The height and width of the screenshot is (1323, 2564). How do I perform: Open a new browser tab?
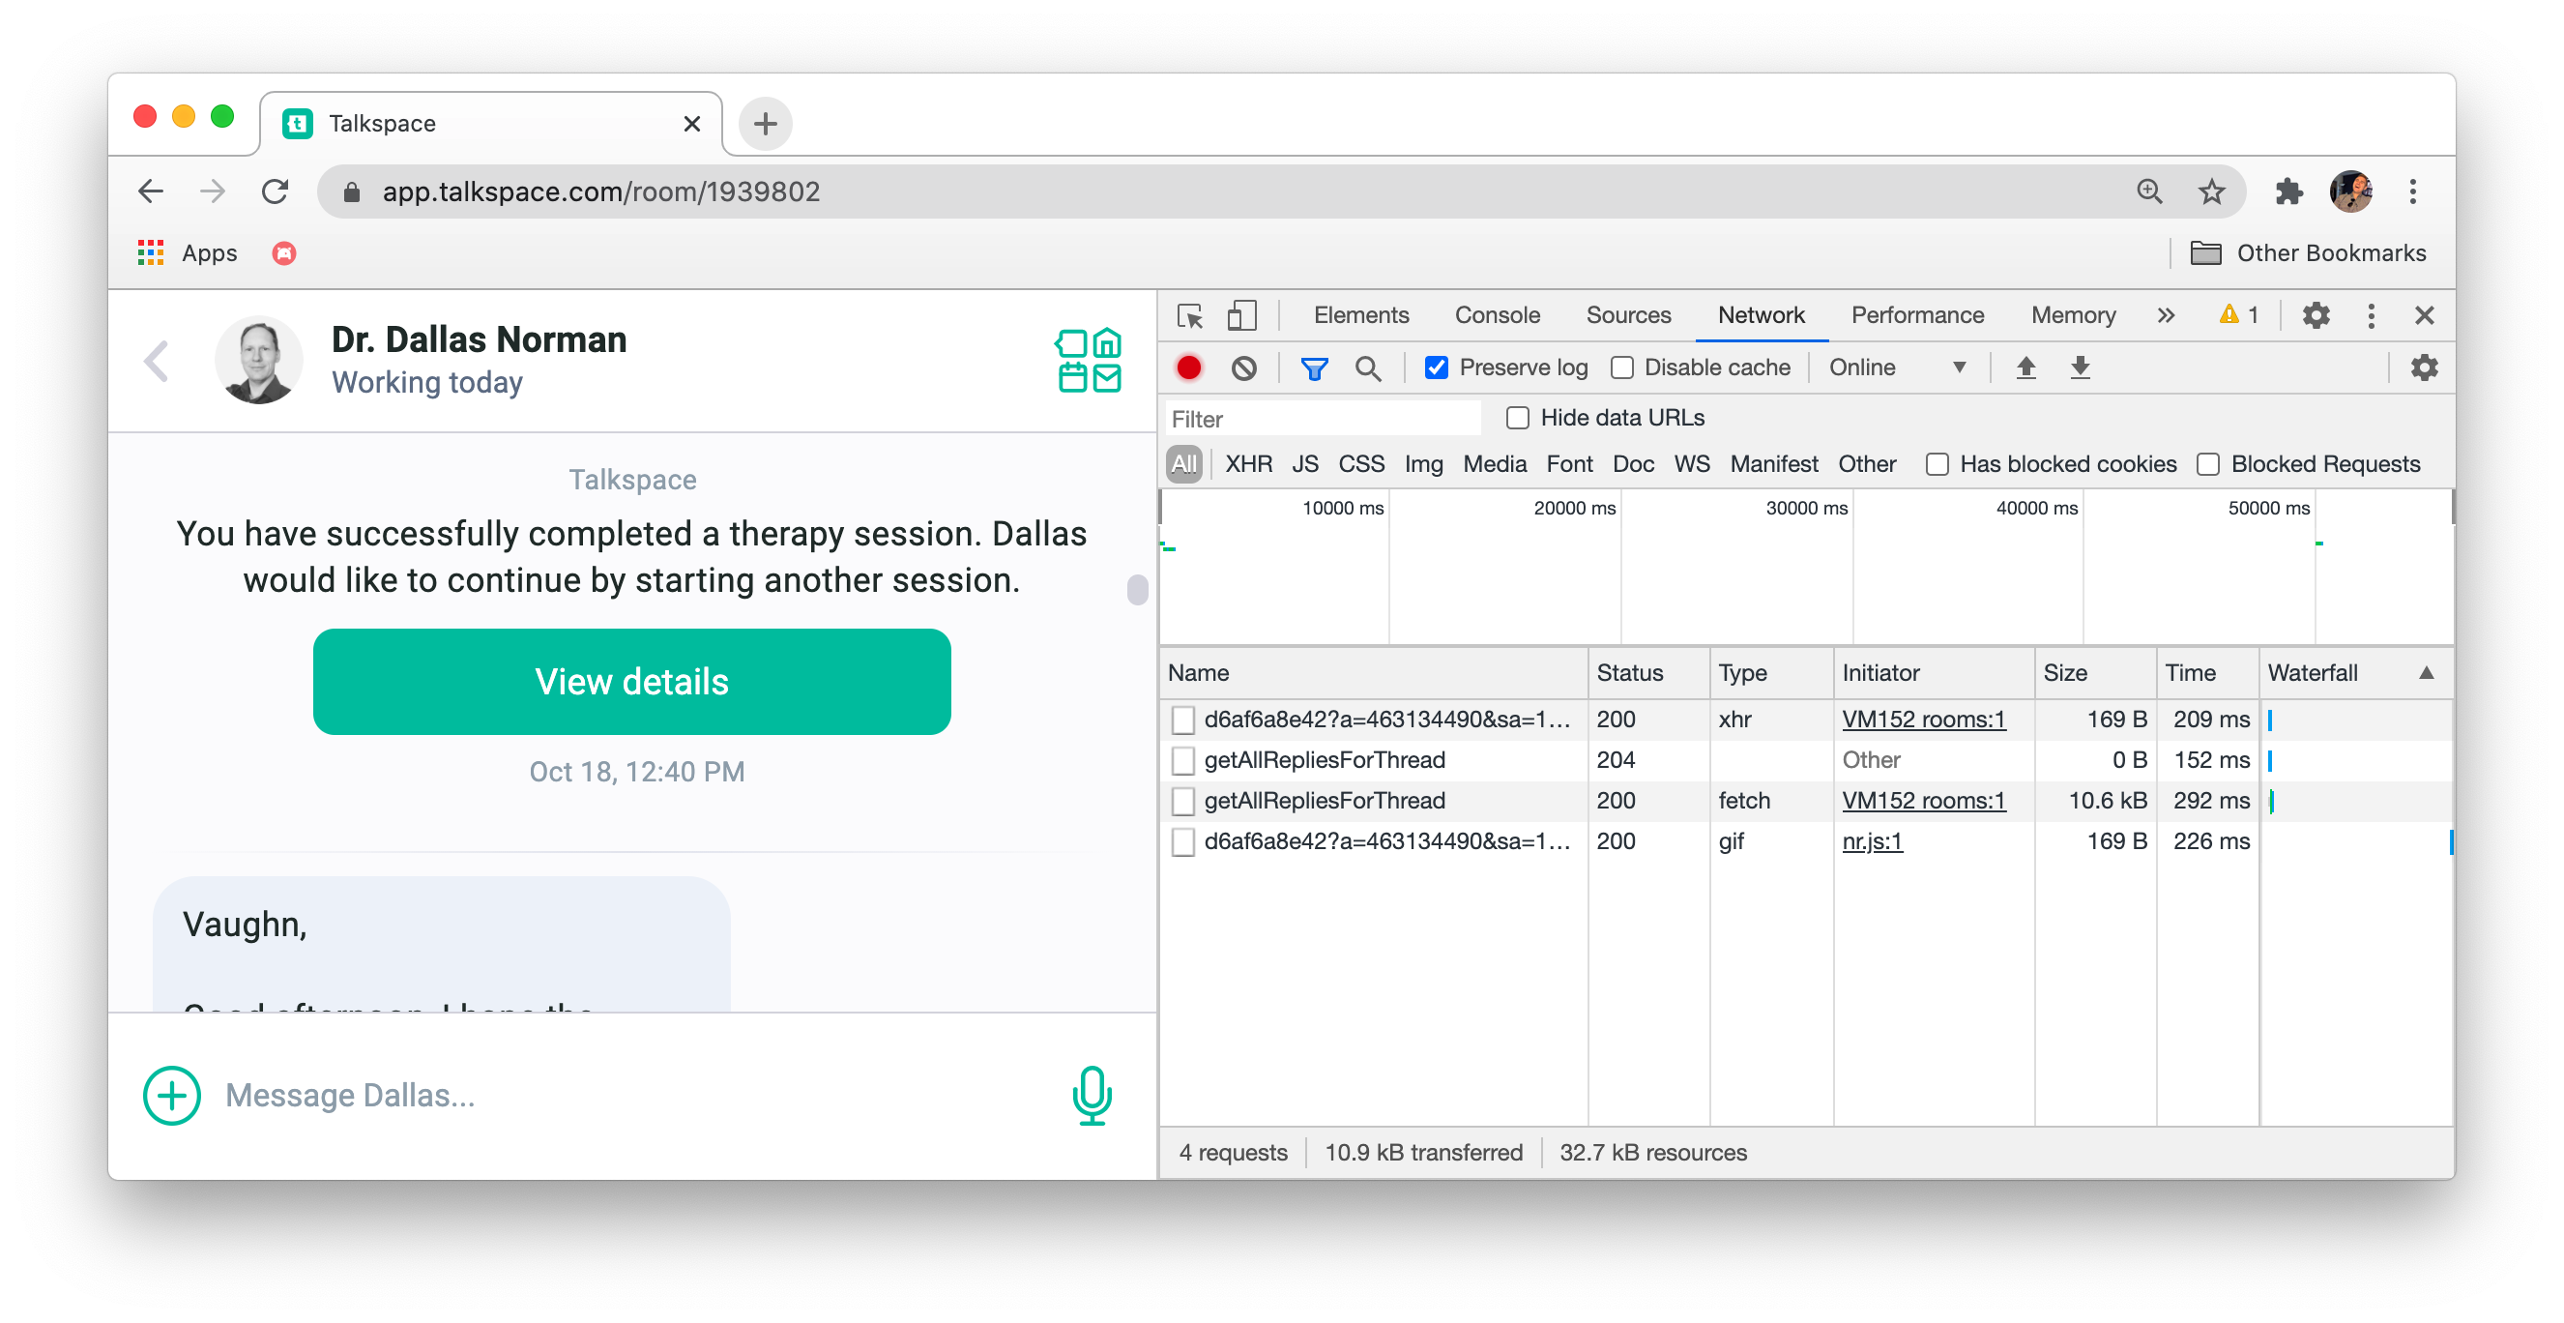tap(766, 124)
